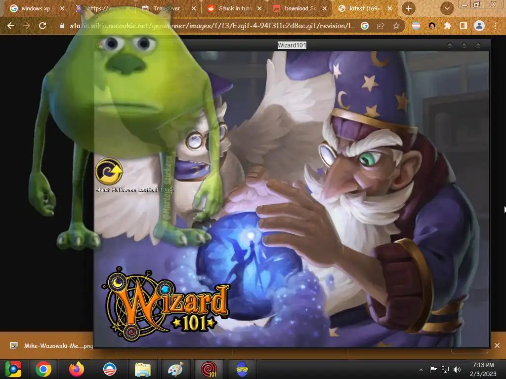Viewport: 506px width, 379px height.
Task: Click first round button in Wizard101 title bar
Action: (x=450, y=45)
